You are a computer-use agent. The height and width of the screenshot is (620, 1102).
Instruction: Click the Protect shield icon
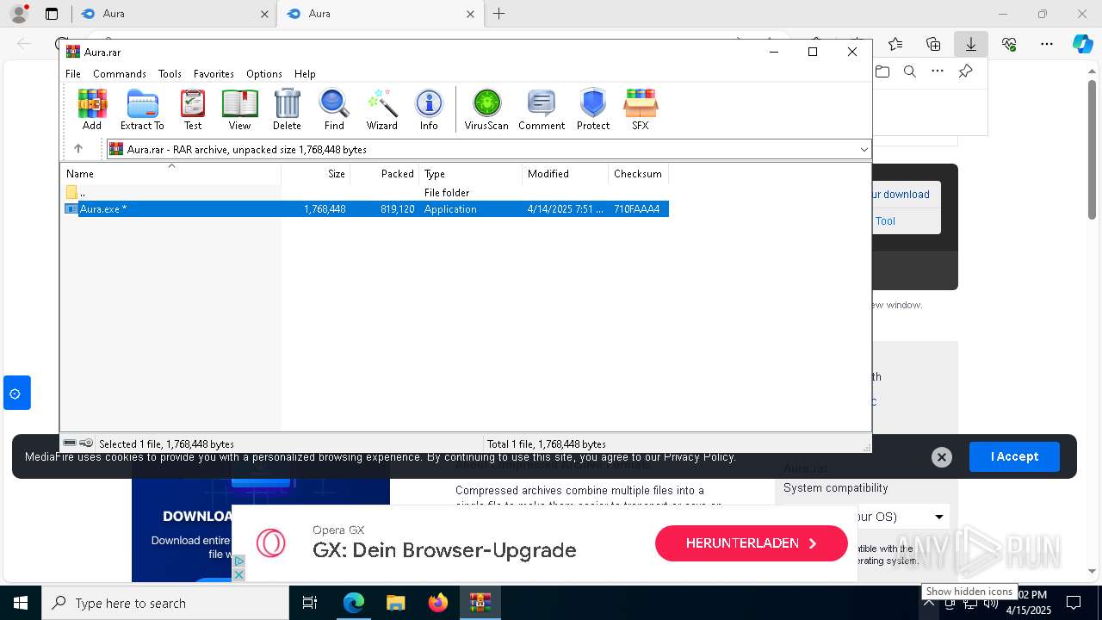pyautogui.click(x=593, y=109)
